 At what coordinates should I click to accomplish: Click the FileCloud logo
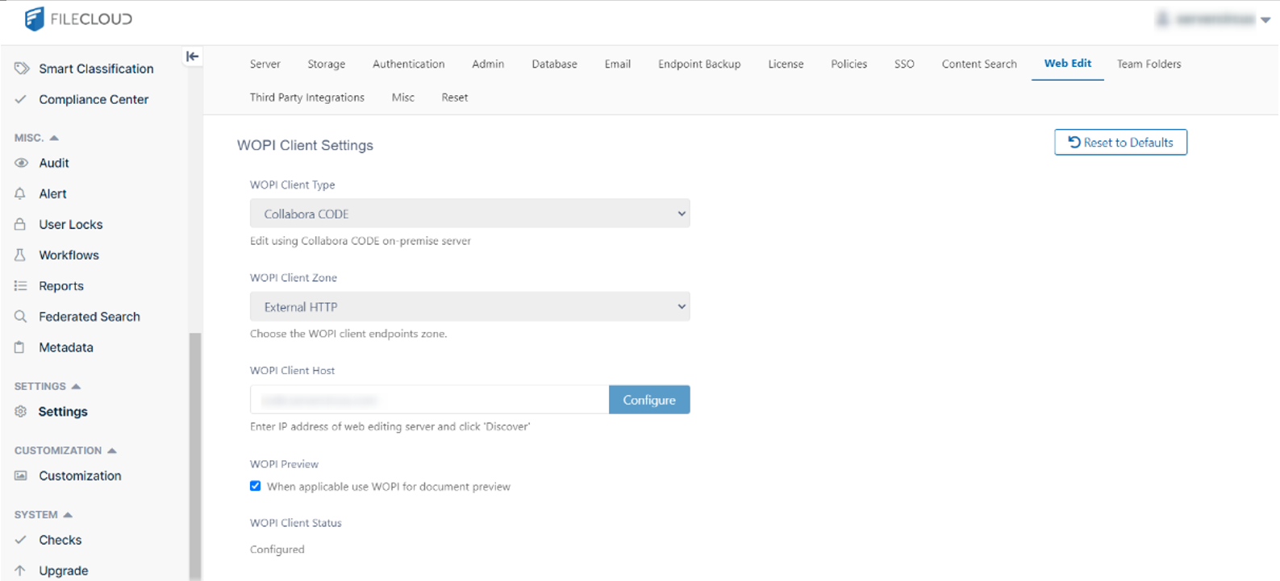pos(78,19)
